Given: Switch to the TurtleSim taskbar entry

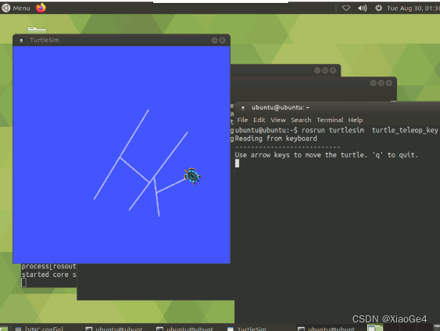Looking at the screenshot, I should [x=247, y=329].
